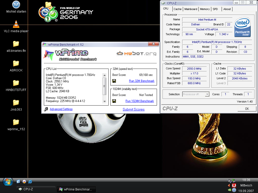
Task: Click the Core: Dothan C0 line in wPrime
Action: coord(56,78)
